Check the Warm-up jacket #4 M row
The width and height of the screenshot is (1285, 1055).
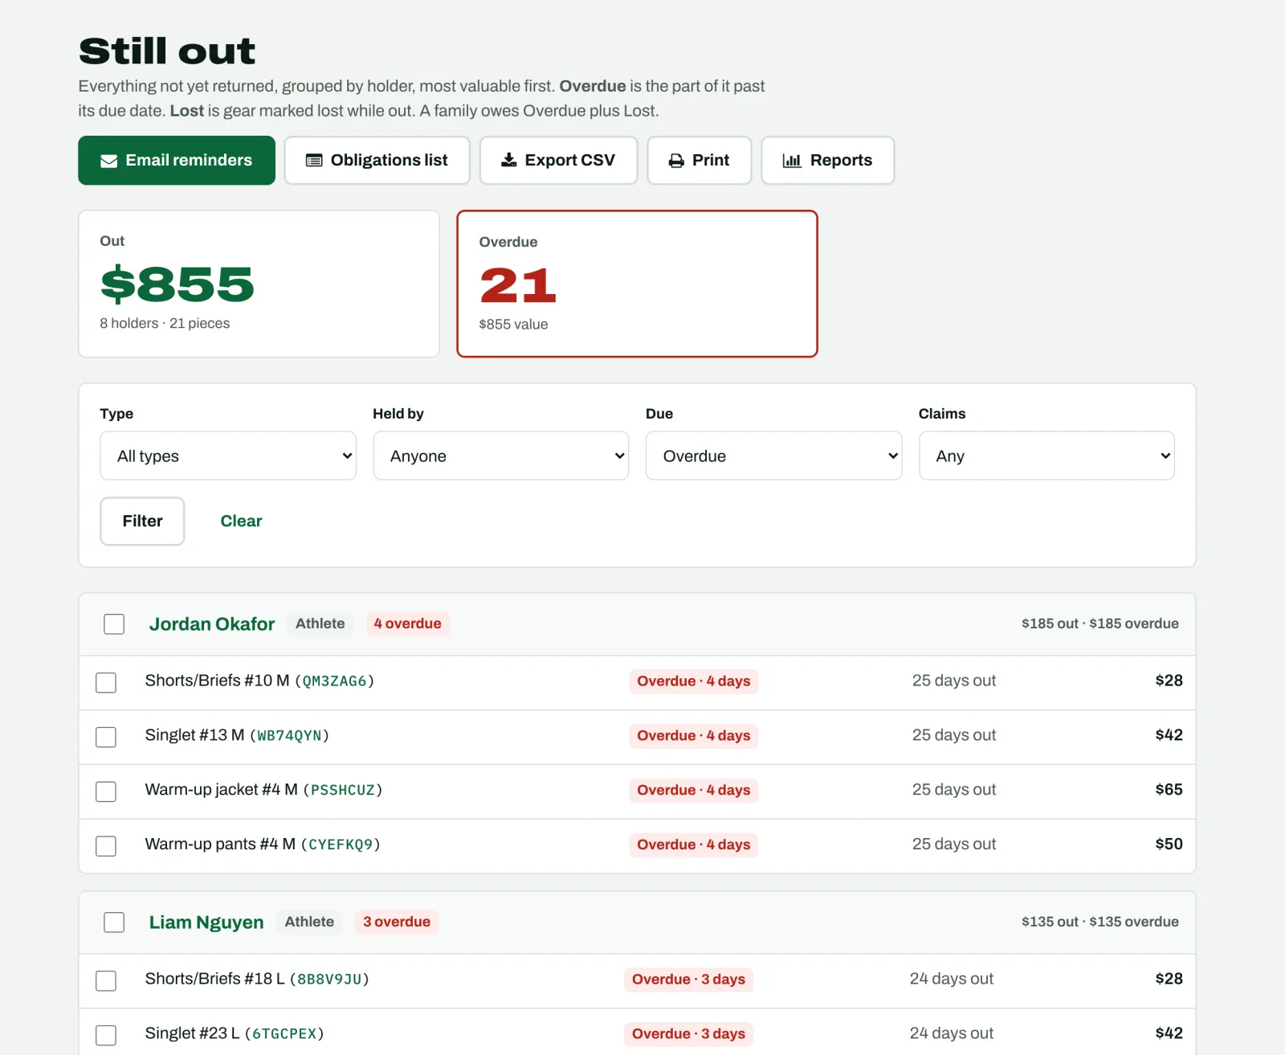point(106,791)
